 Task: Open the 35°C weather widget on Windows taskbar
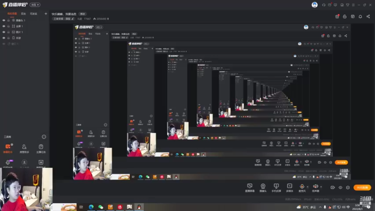(306, 207)
